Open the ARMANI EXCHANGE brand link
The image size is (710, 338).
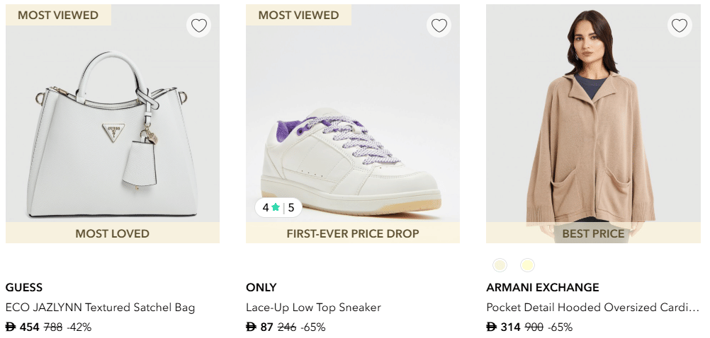click(x=543, y=288)
